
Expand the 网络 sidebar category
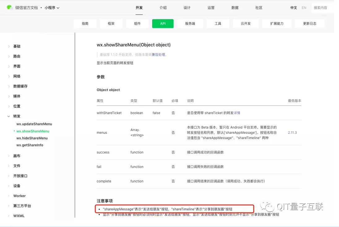(17, 76)
